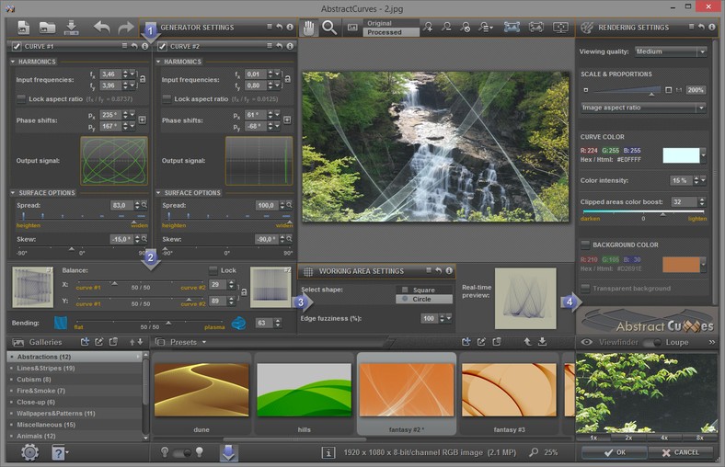Edit the selected gallery icon
This screenshot has width=725, height=467.
tap(99, 342)
